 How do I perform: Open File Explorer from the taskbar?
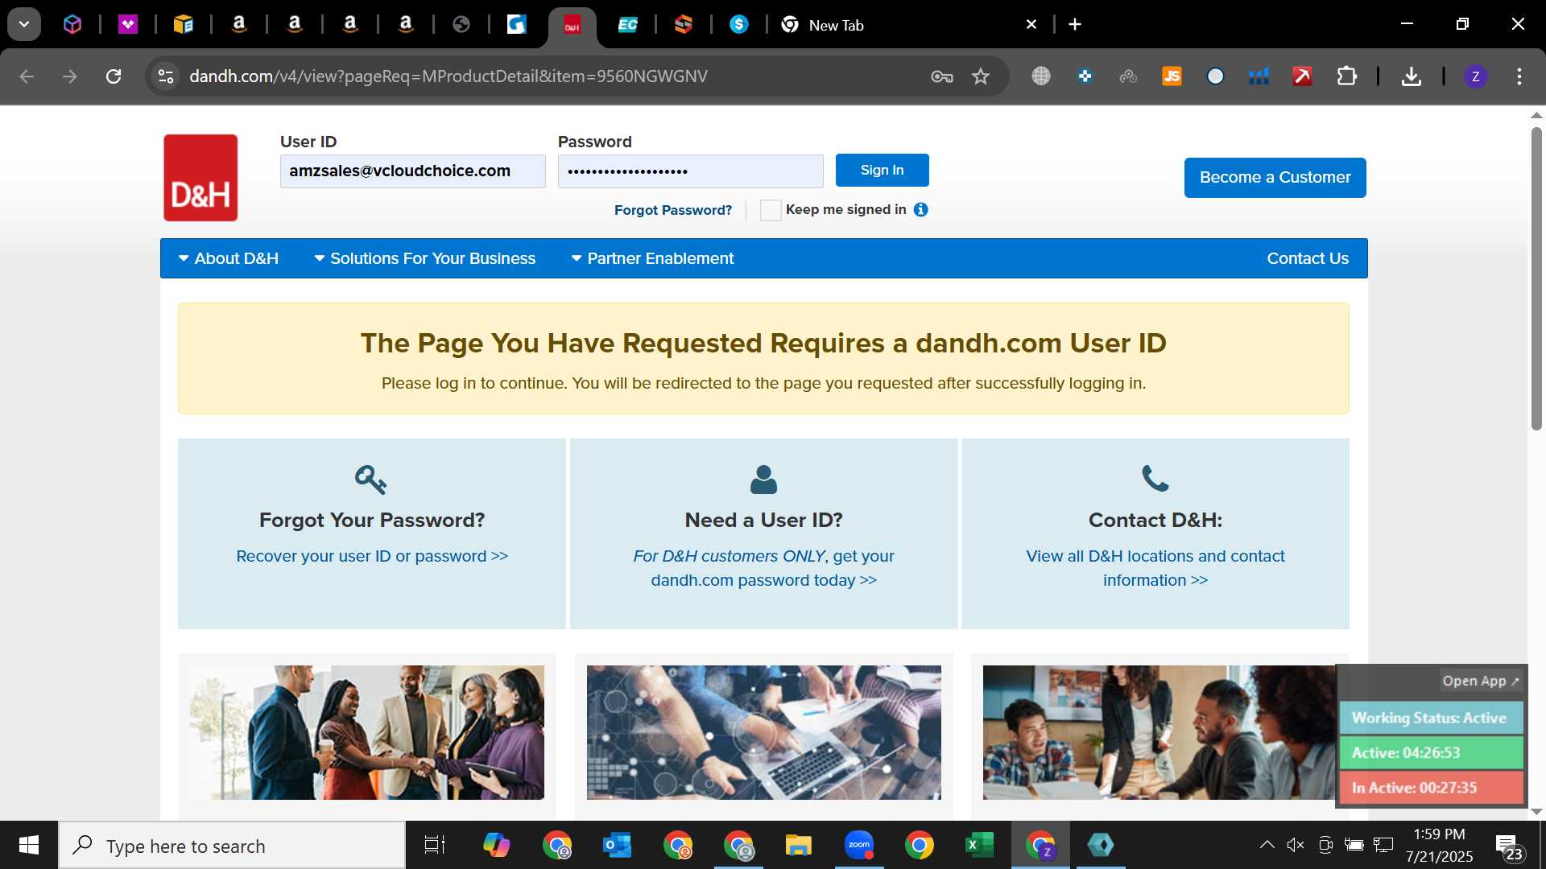click(x=798, y=845)
